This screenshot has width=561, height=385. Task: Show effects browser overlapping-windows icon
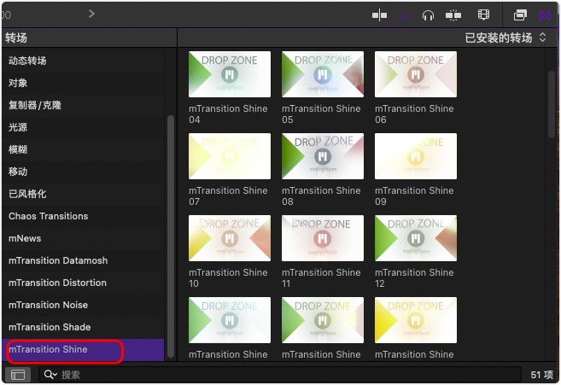[x=520, y=15]
